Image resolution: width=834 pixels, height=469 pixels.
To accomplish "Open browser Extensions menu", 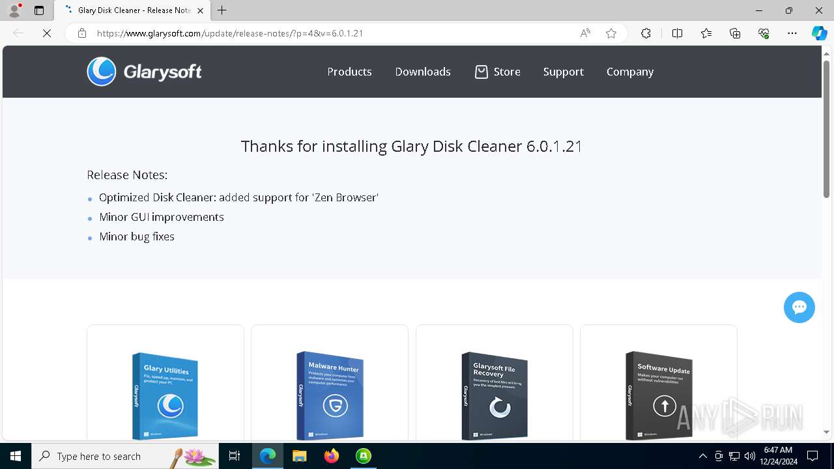I will [646, 33].
